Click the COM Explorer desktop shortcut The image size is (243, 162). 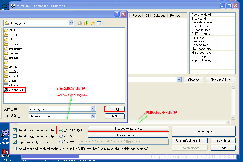pyautogui.click(x=5, y=136)
